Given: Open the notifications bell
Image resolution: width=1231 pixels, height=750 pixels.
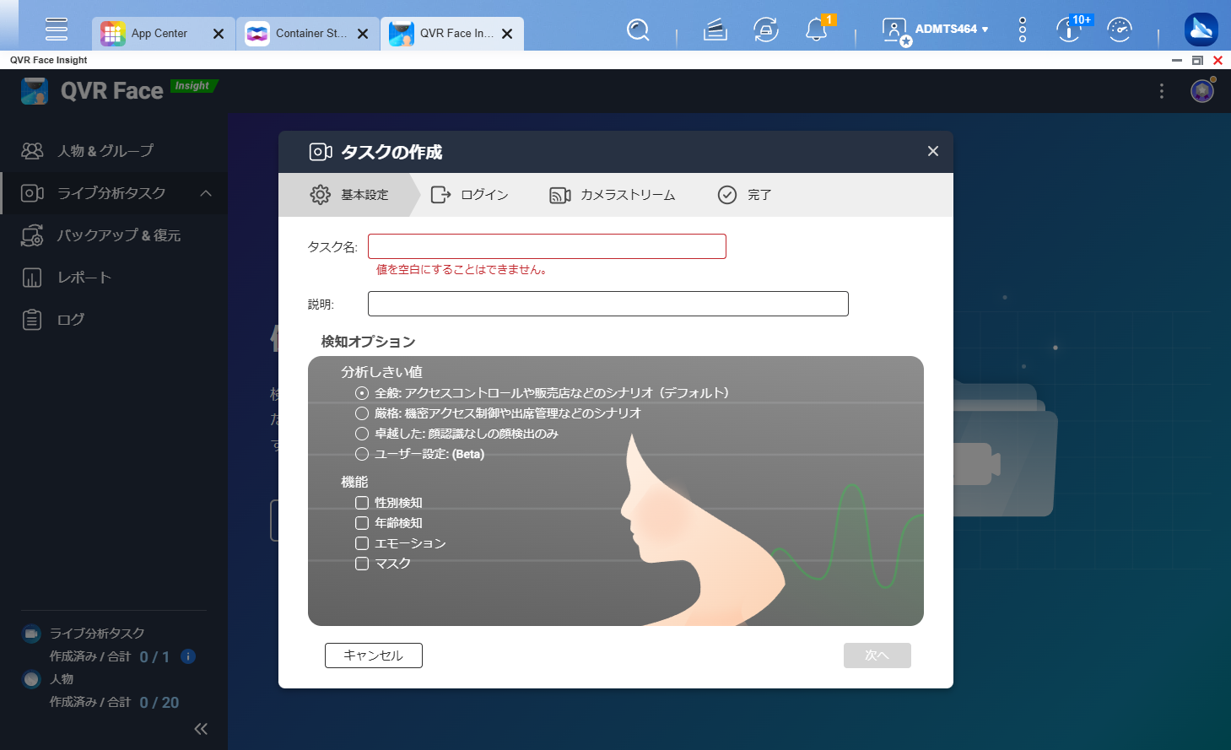Looking at the screenshot, I should [816, 30].
